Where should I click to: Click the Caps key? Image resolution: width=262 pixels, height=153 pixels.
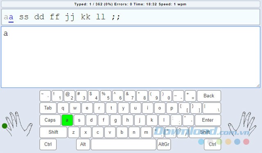(50, 120)
